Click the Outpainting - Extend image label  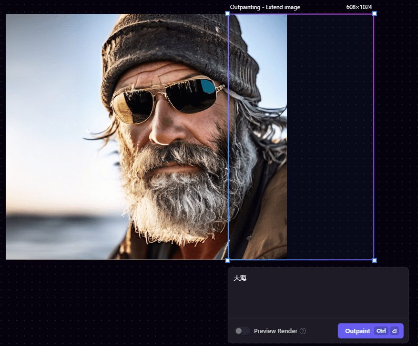click(265, 7)
